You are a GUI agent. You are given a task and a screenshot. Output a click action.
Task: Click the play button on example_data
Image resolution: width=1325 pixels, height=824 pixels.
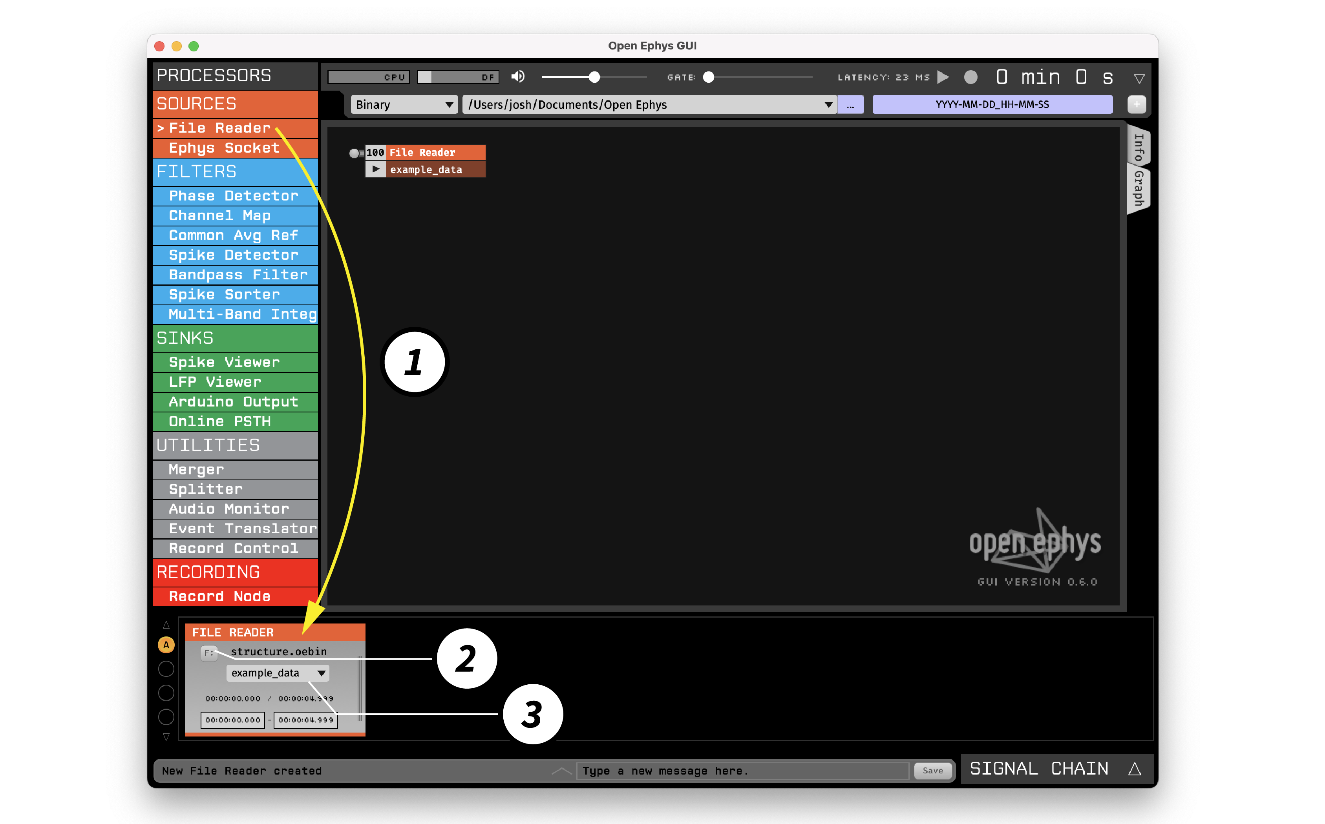[374, 170]
